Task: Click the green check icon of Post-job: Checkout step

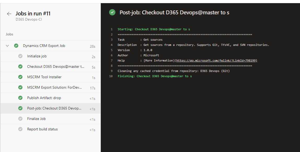Action: tap(20, 108)
